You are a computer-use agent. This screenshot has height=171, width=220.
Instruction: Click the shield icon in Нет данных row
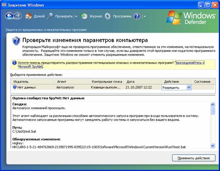pyautogui.click(x=15, y=87)
